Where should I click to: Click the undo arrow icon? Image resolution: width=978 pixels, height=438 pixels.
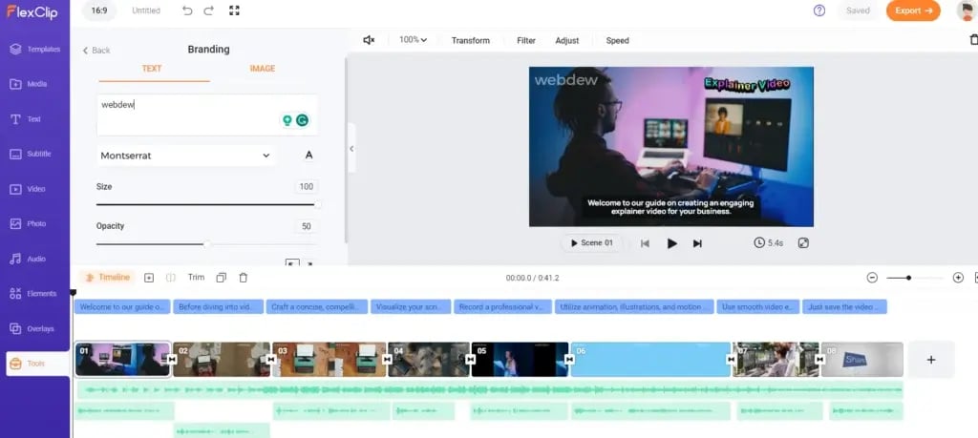(x=186, y=10)
